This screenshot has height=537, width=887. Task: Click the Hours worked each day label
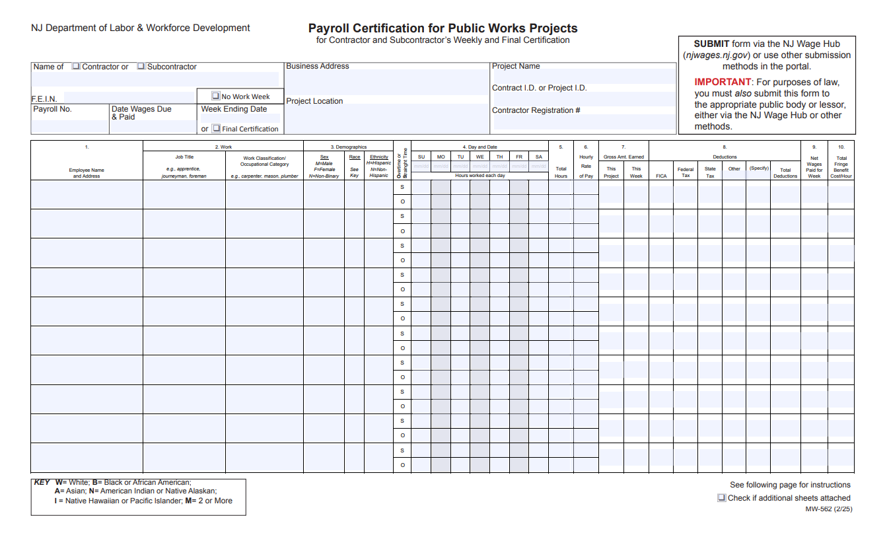[x=480, y=176]
